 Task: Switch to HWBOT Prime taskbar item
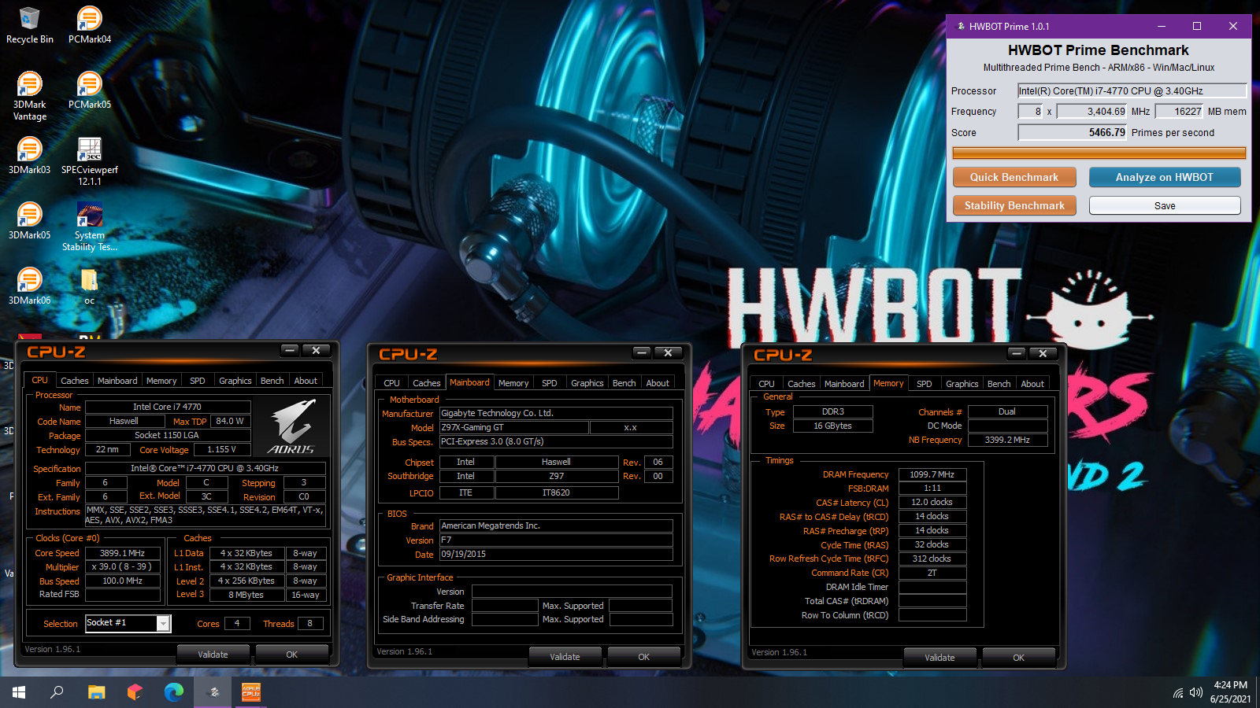pyautogui.click(x=213, y=692)
